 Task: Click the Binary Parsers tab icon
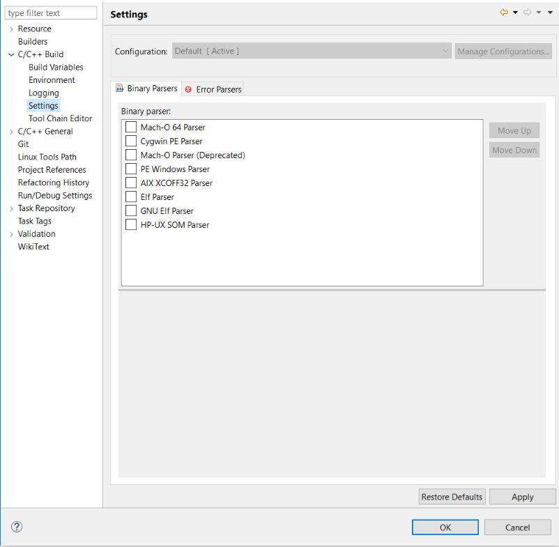pos(120,88)
